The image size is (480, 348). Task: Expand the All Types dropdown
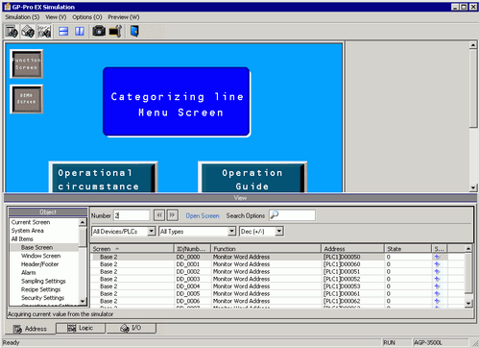231,232
